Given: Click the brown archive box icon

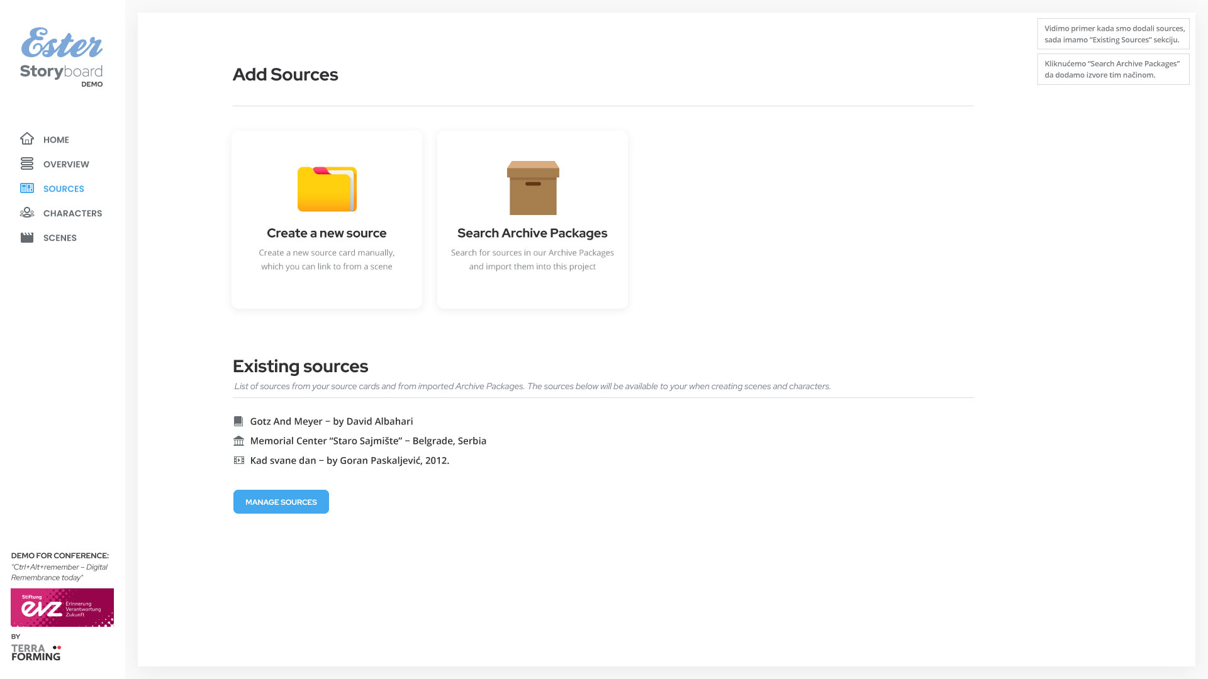Looking at the screenshot, I should [x=532, y=187].
